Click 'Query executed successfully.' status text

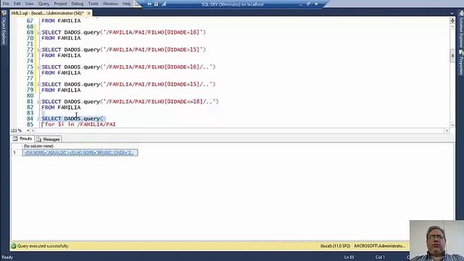point(43,246)
